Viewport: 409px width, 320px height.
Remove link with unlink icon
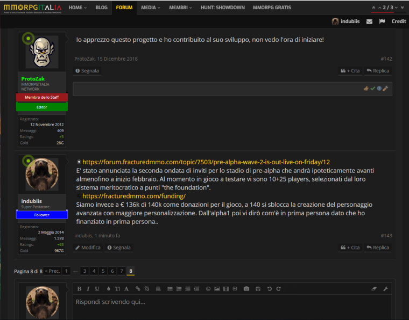pyautogui.click(x=147, y=289)
